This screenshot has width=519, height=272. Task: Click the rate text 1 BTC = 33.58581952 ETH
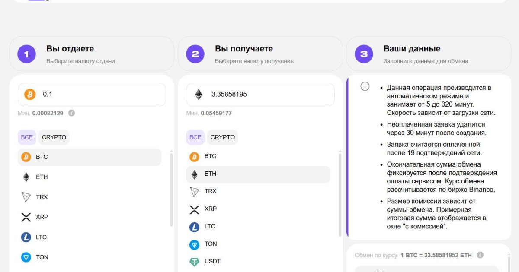436,255
